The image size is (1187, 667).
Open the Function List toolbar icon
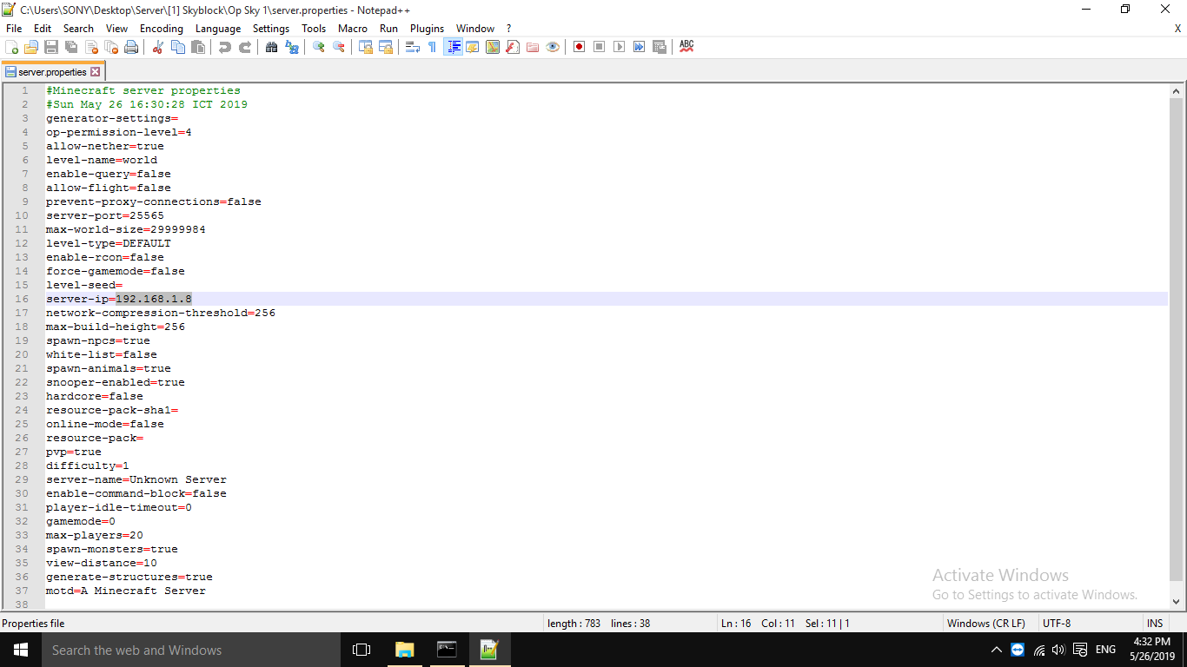coord(513,47)
